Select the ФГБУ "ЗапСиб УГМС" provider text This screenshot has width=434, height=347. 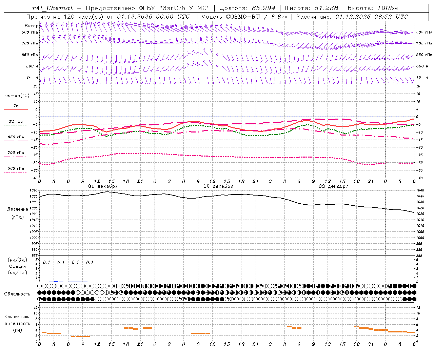click(175, 8)
